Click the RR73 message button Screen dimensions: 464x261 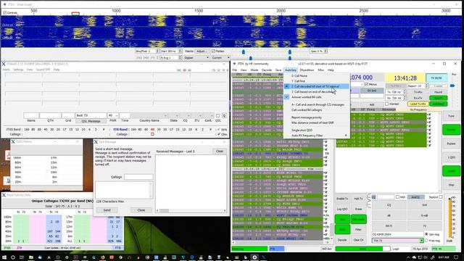pos(389,225)
